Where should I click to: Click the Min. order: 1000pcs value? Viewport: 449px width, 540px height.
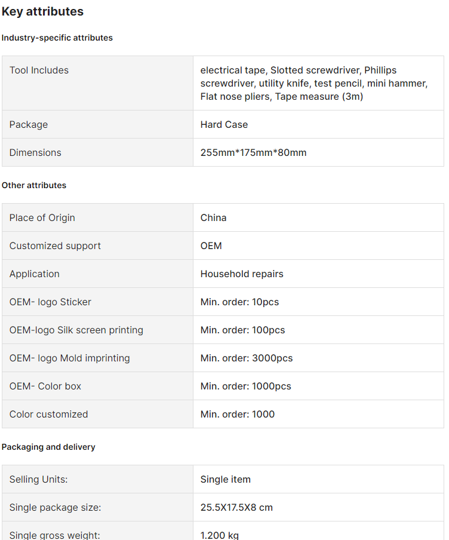pyautogui.click(x=245, y=386)
